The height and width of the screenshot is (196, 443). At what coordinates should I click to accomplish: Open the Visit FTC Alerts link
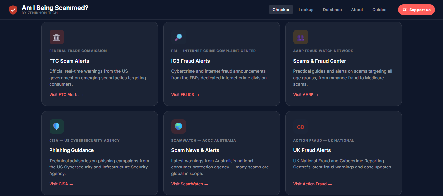click(x=67, y=94)
